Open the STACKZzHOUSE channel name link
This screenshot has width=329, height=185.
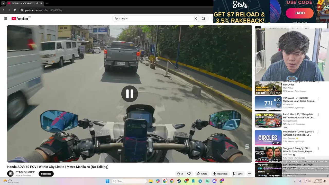pos(25,172)
